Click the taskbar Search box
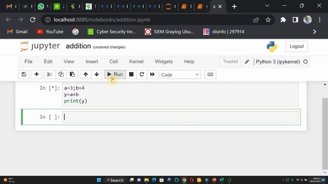Image resolution: width=328 pixels, height=184 pixels. [115, 180]
